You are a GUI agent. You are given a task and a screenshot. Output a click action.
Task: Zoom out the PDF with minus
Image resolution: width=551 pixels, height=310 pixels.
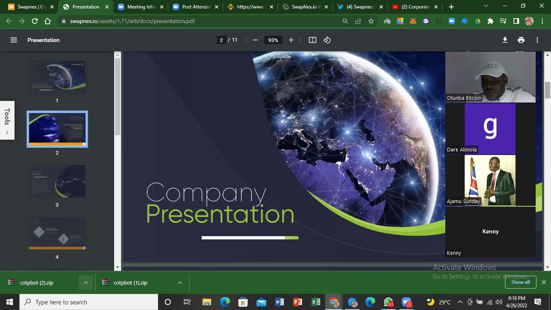click(x=255, y=40)
